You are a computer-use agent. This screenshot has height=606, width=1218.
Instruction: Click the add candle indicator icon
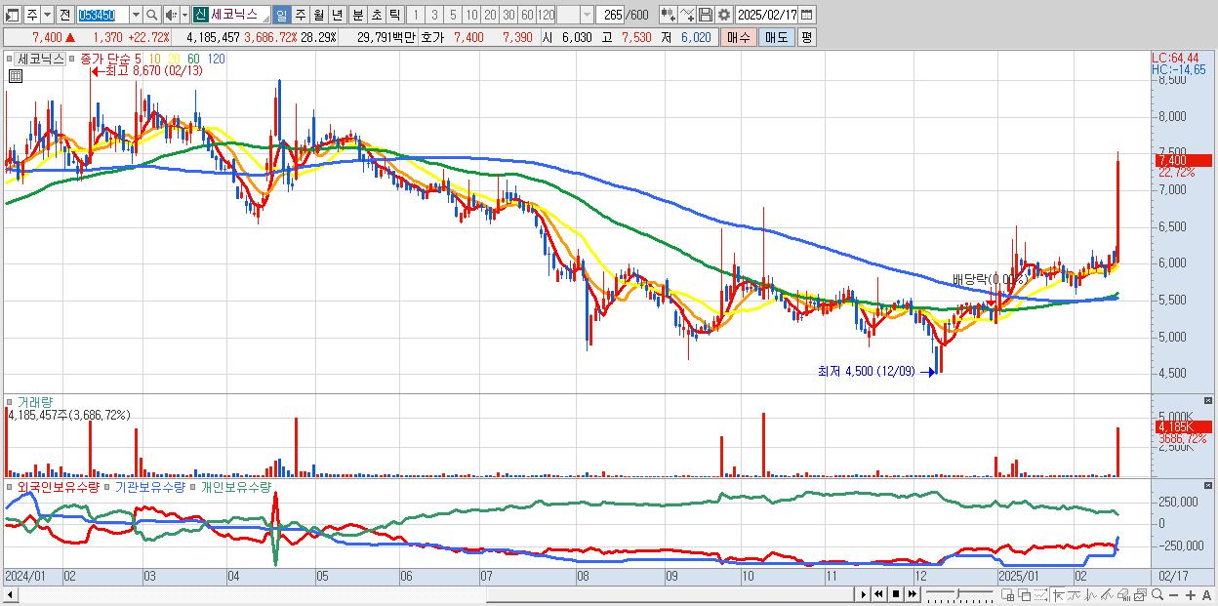coord(668,15)
